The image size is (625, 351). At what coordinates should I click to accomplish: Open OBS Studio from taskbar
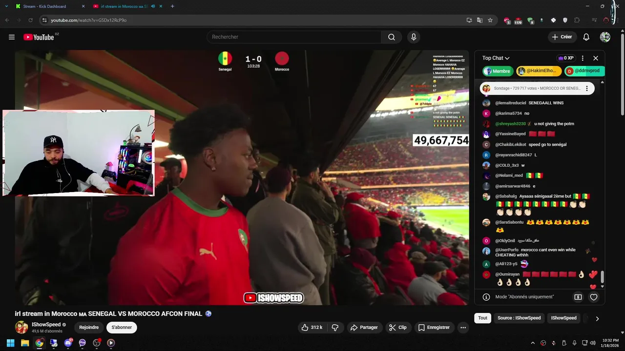click(97, 343)
